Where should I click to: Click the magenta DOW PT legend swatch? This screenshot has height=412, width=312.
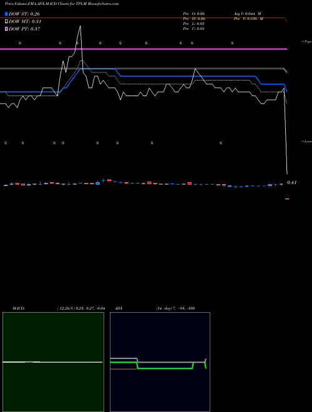point(6,29)
